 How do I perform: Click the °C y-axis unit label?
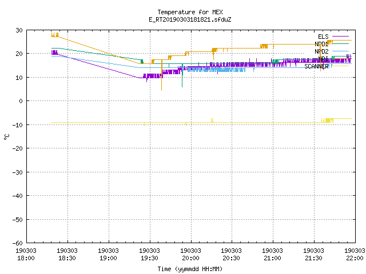6,137
